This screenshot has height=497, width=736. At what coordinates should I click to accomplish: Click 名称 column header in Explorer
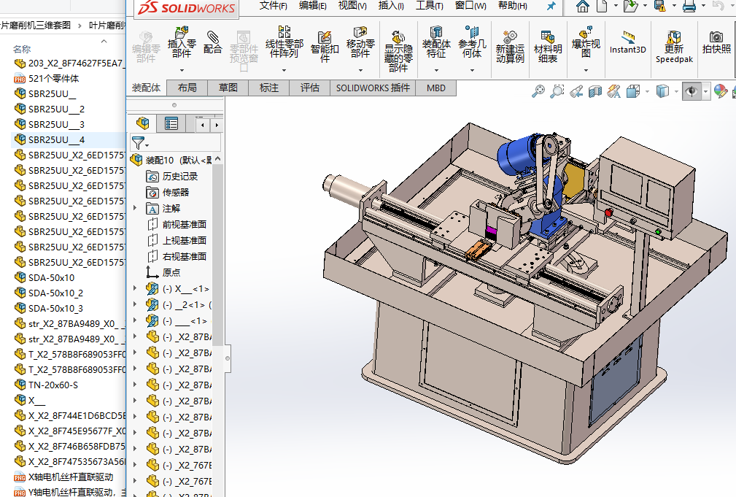point(22,49)
